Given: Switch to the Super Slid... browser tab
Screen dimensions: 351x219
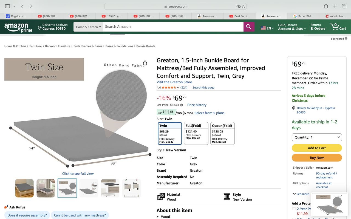Looking at the screenshot, I should click(303, 16).
